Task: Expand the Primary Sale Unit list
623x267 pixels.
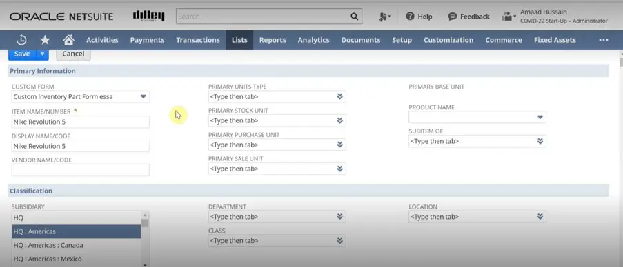Action: point(339,169)
